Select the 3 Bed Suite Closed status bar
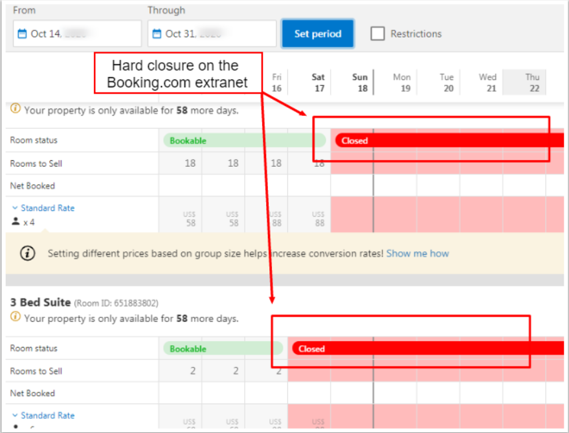Image resolution: width=569 pixels, height=433 pixels. coord(421,348)
